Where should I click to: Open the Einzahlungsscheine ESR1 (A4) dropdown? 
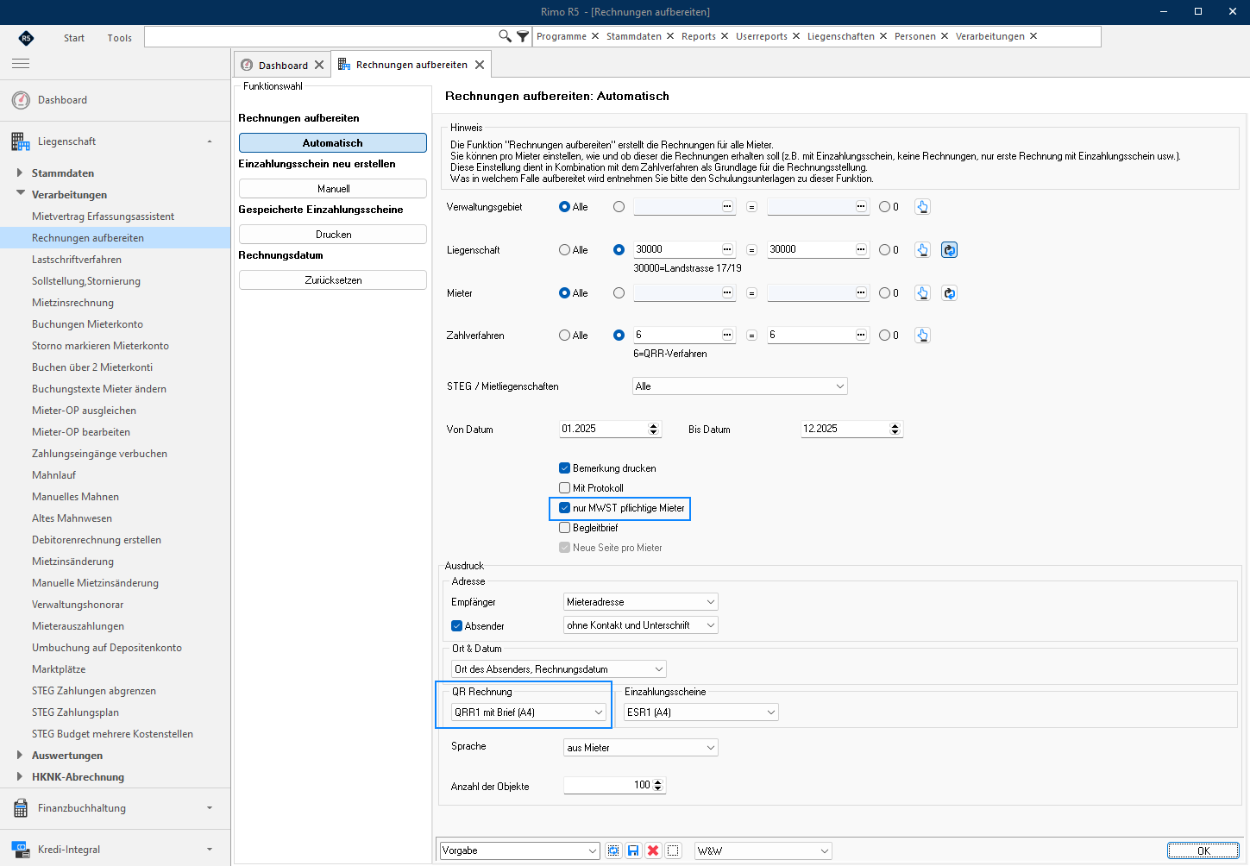pos(701,712)
